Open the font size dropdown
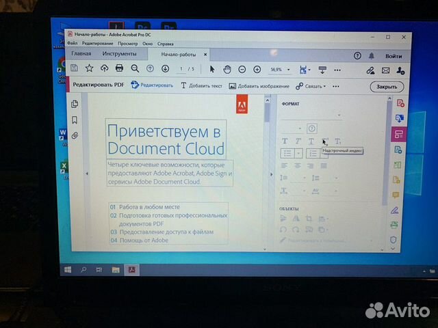The image size is (438, 328). (292, 128)
